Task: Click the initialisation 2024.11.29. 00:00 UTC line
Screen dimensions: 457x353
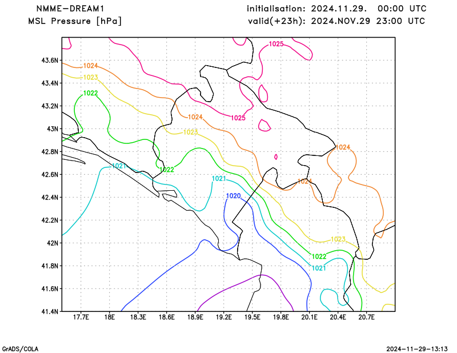Action: coord(336,9)
